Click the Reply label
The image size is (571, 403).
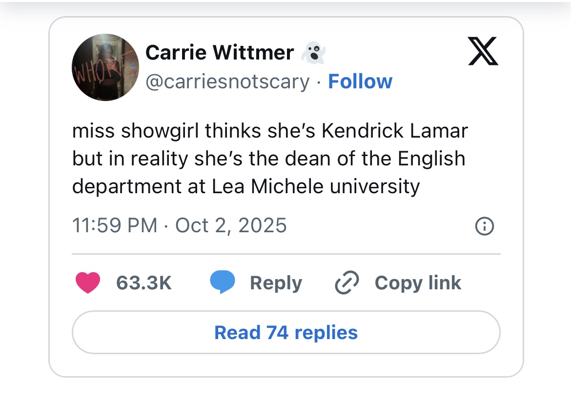276,283
